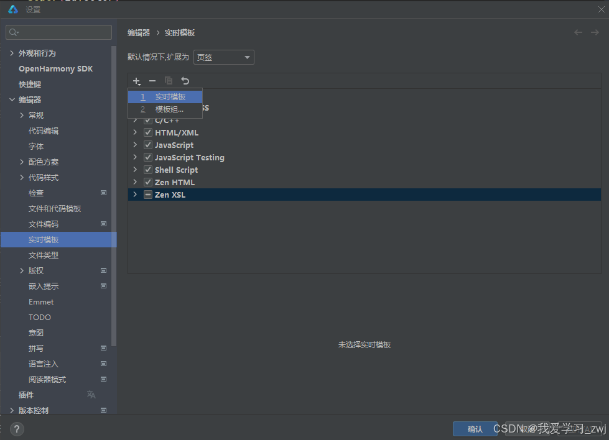
Task: Click the 编辑器 breadcrumb link
Action: (139, 32)
